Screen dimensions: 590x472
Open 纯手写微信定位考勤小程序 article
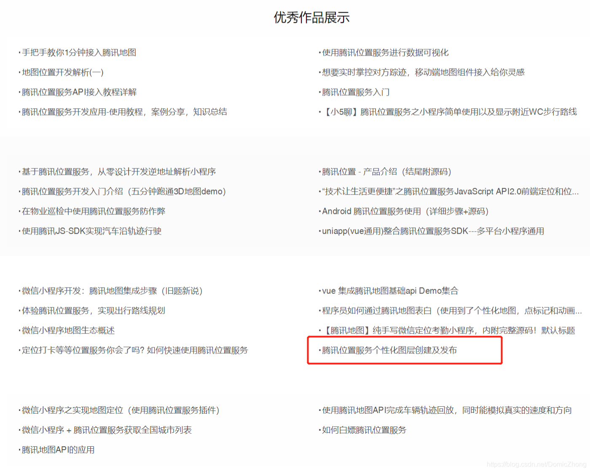tap(449, 331)
